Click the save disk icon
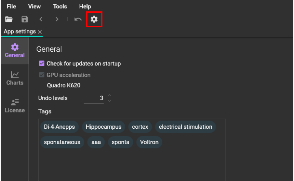Image resolution: width=294 pixels, height=181 pixels. tap(25, 19)
